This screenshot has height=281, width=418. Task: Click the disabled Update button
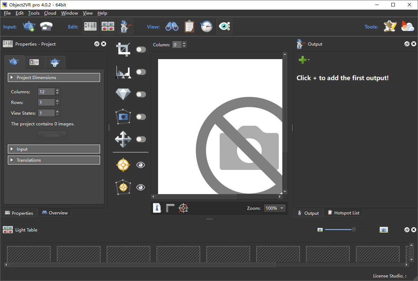[x=52, y=135]
